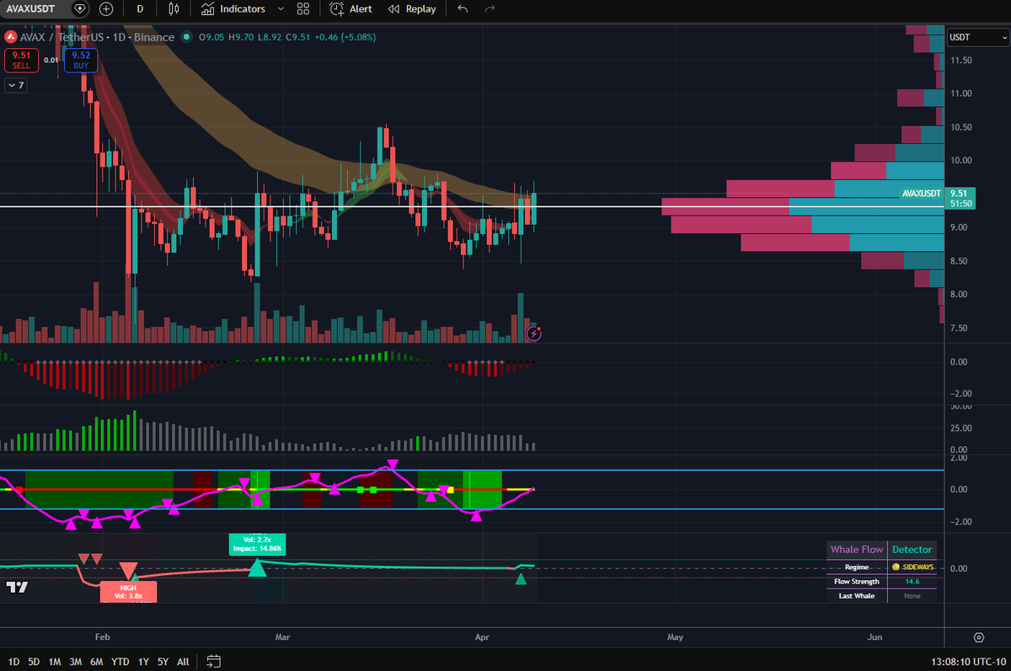Screen dimensions: 1011x671
Task: Click the 10.00 price axis label
Action: 961,161
